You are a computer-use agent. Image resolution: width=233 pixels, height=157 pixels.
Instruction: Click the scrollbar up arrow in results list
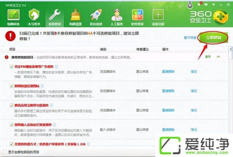tap(230, 49)
